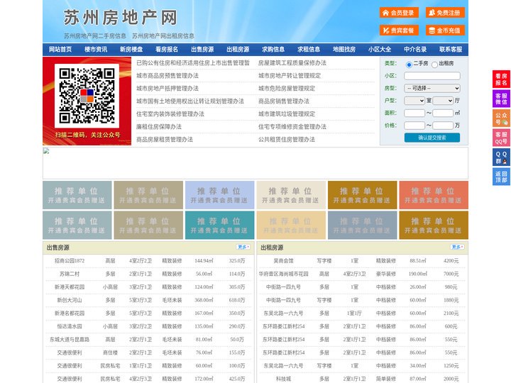This screenshot has width=511, height=383.
Task: Click the maximum 面积 input field
Action: 443,113
